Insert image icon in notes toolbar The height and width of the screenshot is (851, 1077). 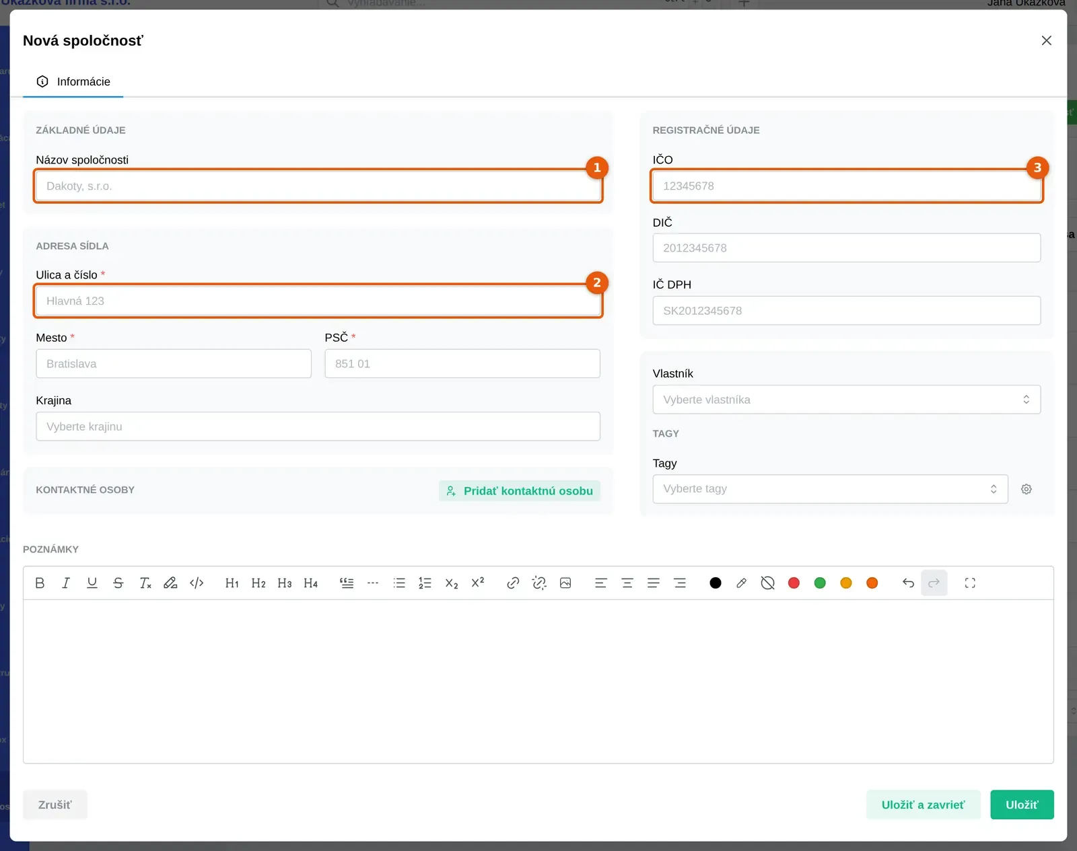tap(565, 583)
